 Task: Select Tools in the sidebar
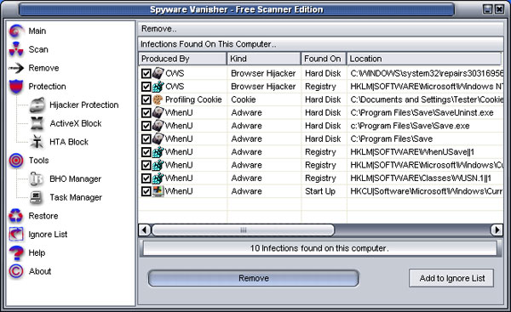click(39, 161)
